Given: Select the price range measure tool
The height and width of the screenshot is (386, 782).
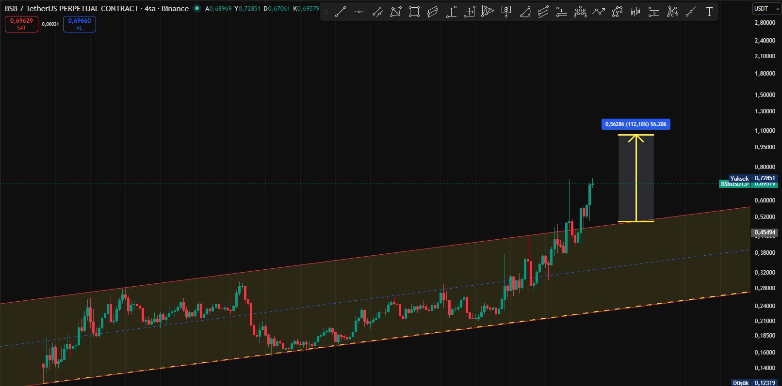Looking at the screenshot, I should tap(451, 12).
